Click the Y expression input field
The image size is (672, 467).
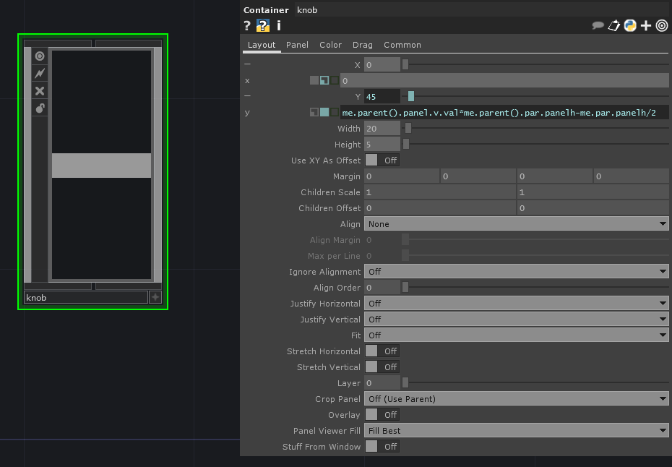pos(504,113)
